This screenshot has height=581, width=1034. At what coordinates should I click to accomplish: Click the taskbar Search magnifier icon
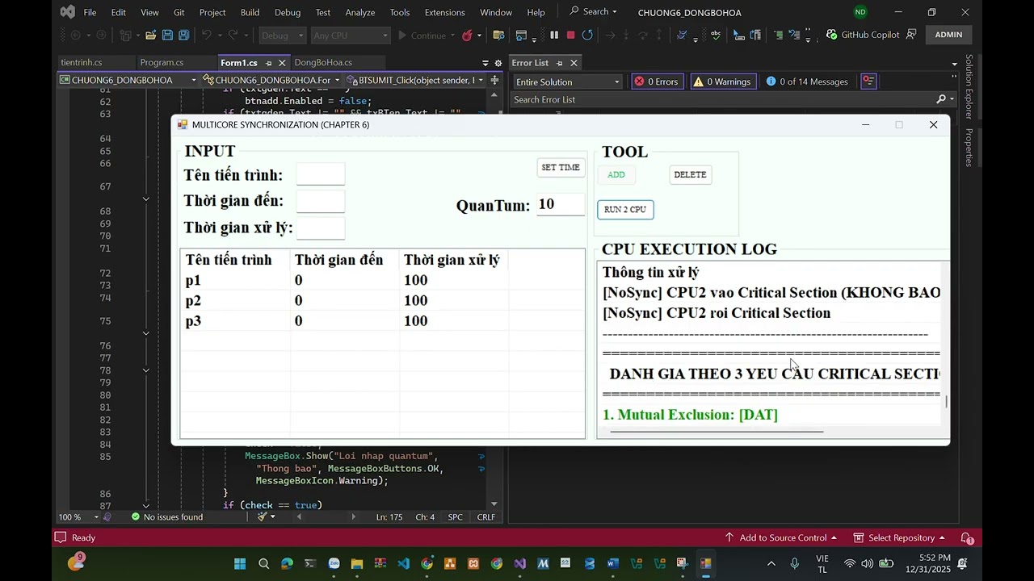(263, 563)
